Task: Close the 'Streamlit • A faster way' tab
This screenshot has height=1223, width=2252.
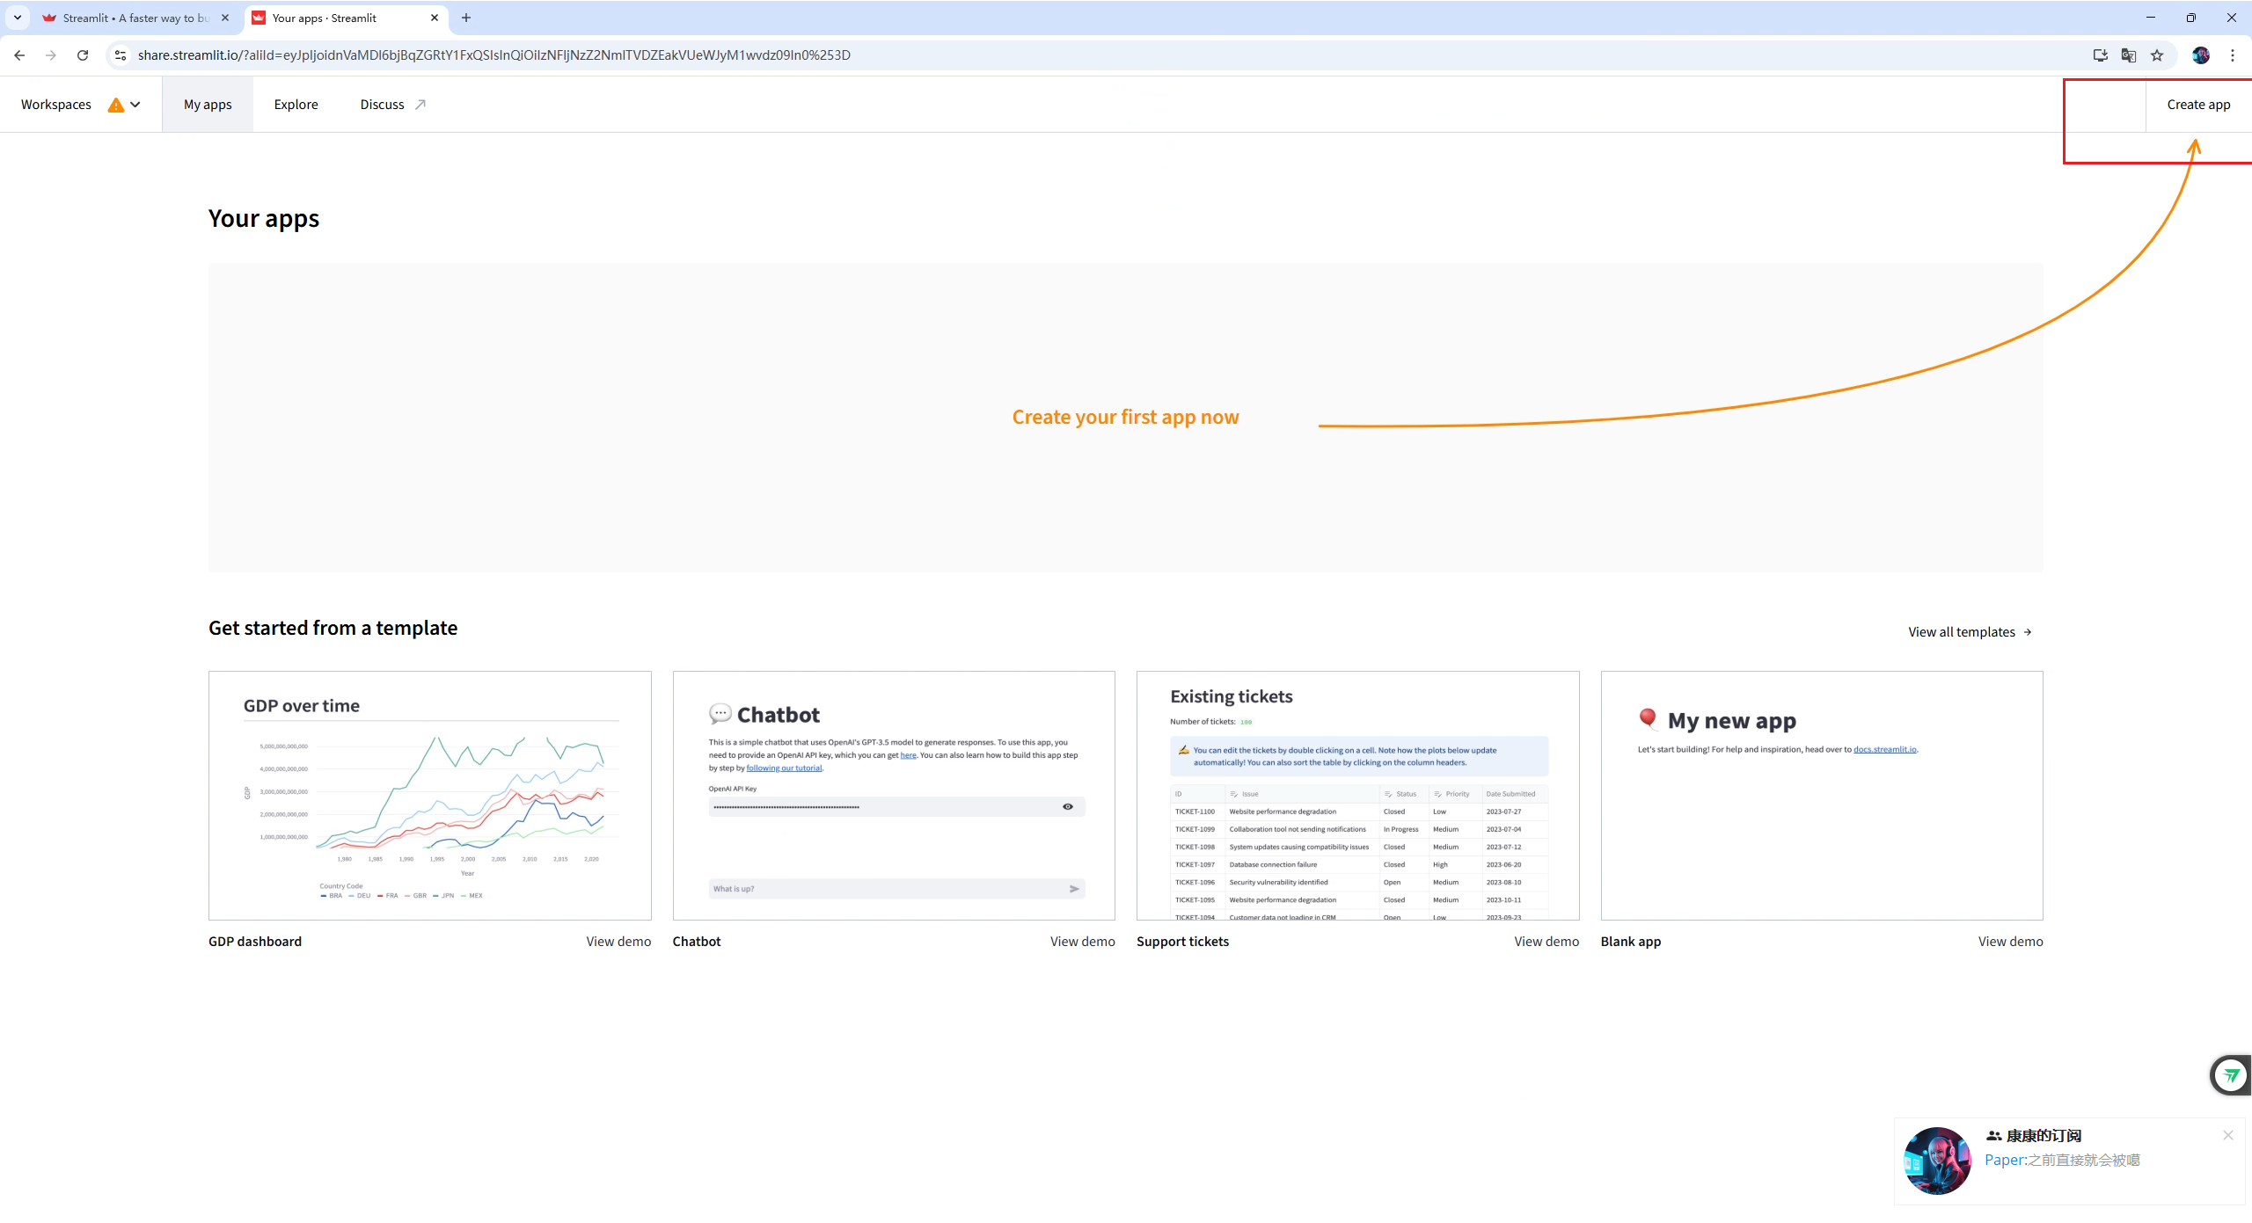Action: tap(225, 18)
